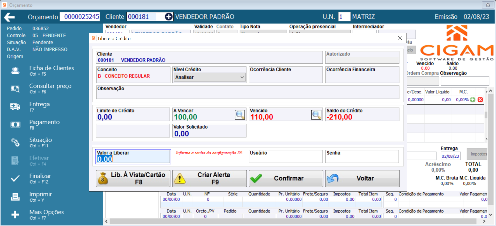Click the Condição de Pagamento header in NF table
Screen dimensions: 496x226
pos(421,194)
